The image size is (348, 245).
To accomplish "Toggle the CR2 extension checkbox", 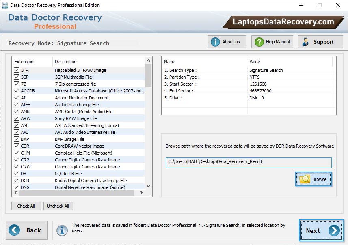I will pyautogui.click(x=16, y=160).
